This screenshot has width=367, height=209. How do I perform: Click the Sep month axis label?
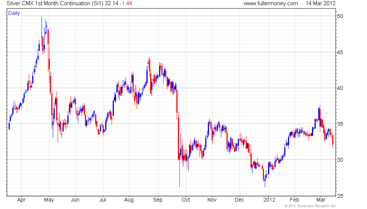click(158, 200)
